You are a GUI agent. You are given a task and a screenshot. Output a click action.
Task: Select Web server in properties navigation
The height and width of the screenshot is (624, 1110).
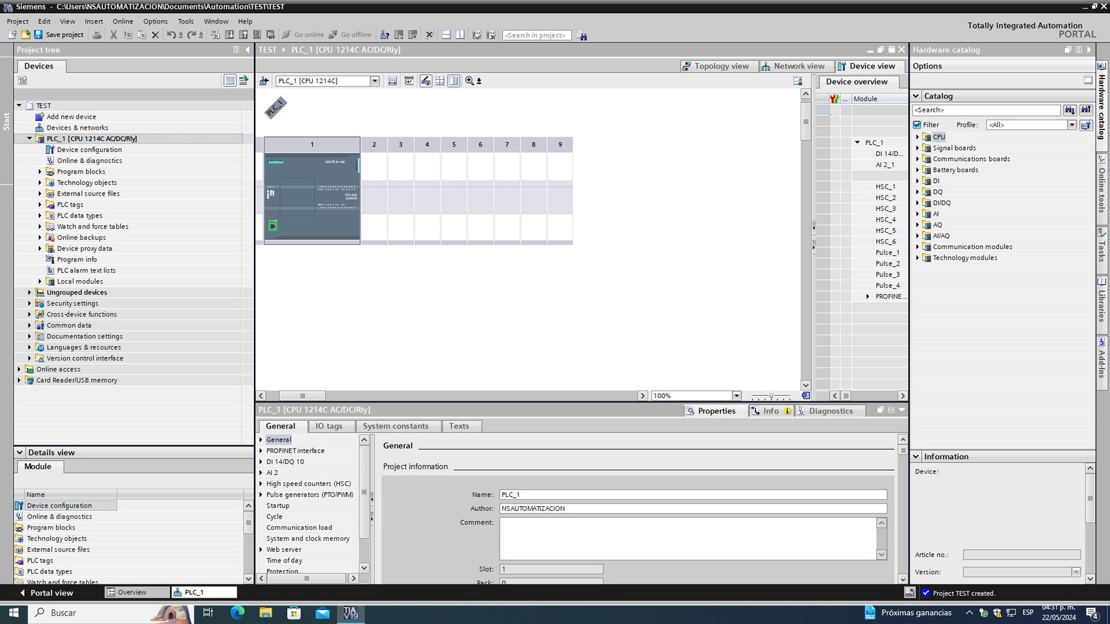[284, 550]
